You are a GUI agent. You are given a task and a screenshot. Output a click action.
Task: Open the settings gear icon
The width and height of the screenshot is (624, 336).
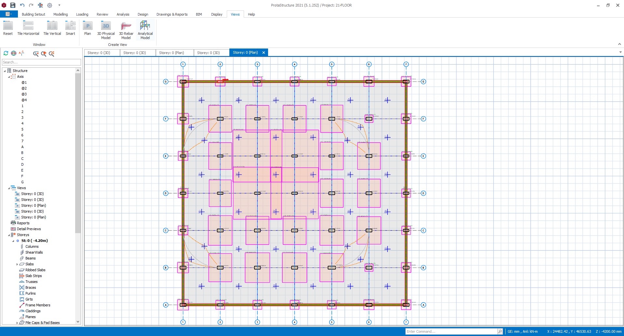(50, 5)
